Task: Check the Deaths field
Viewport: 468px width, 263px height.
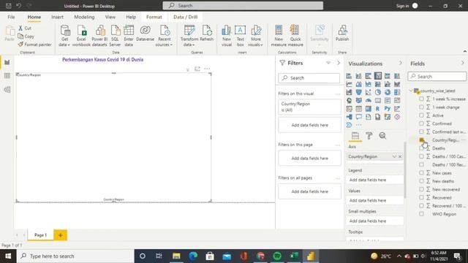Action: pos(421,148)
